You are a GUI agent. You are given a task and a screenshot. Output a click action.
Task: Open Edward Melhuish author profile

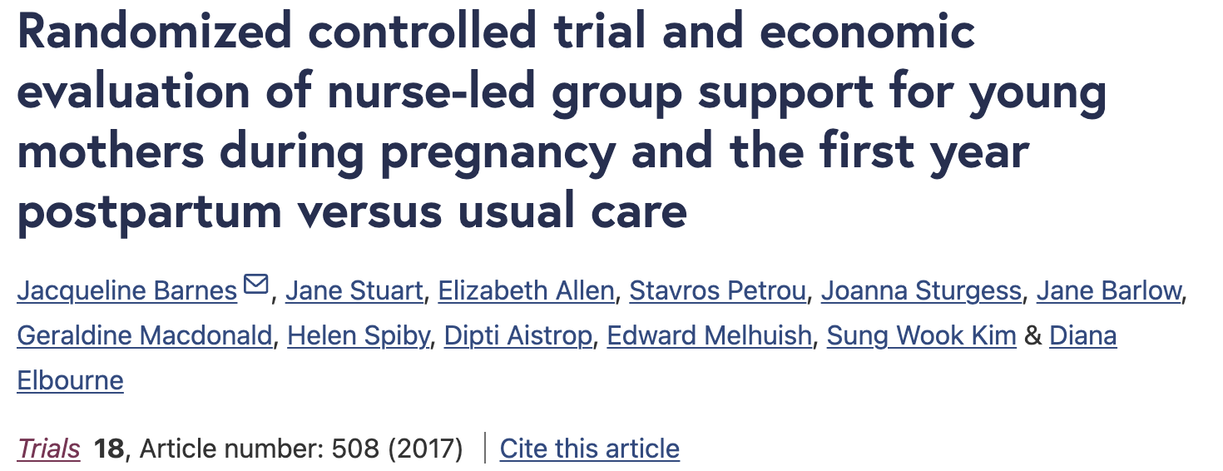tap(709, 335)
